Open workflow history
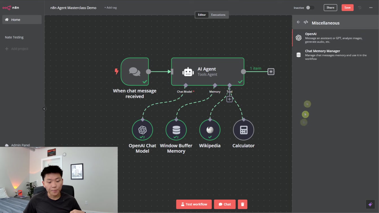379x213 pixels. pos(360,8)
